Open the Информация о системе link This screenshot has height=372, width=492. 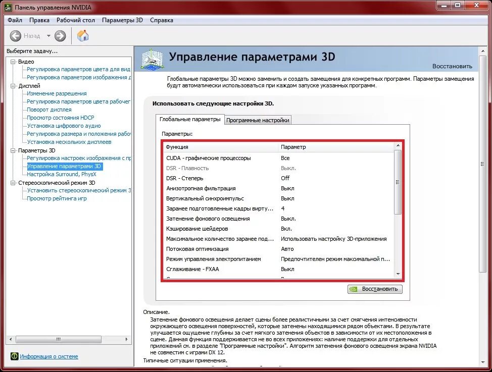[x=49, y=356]
